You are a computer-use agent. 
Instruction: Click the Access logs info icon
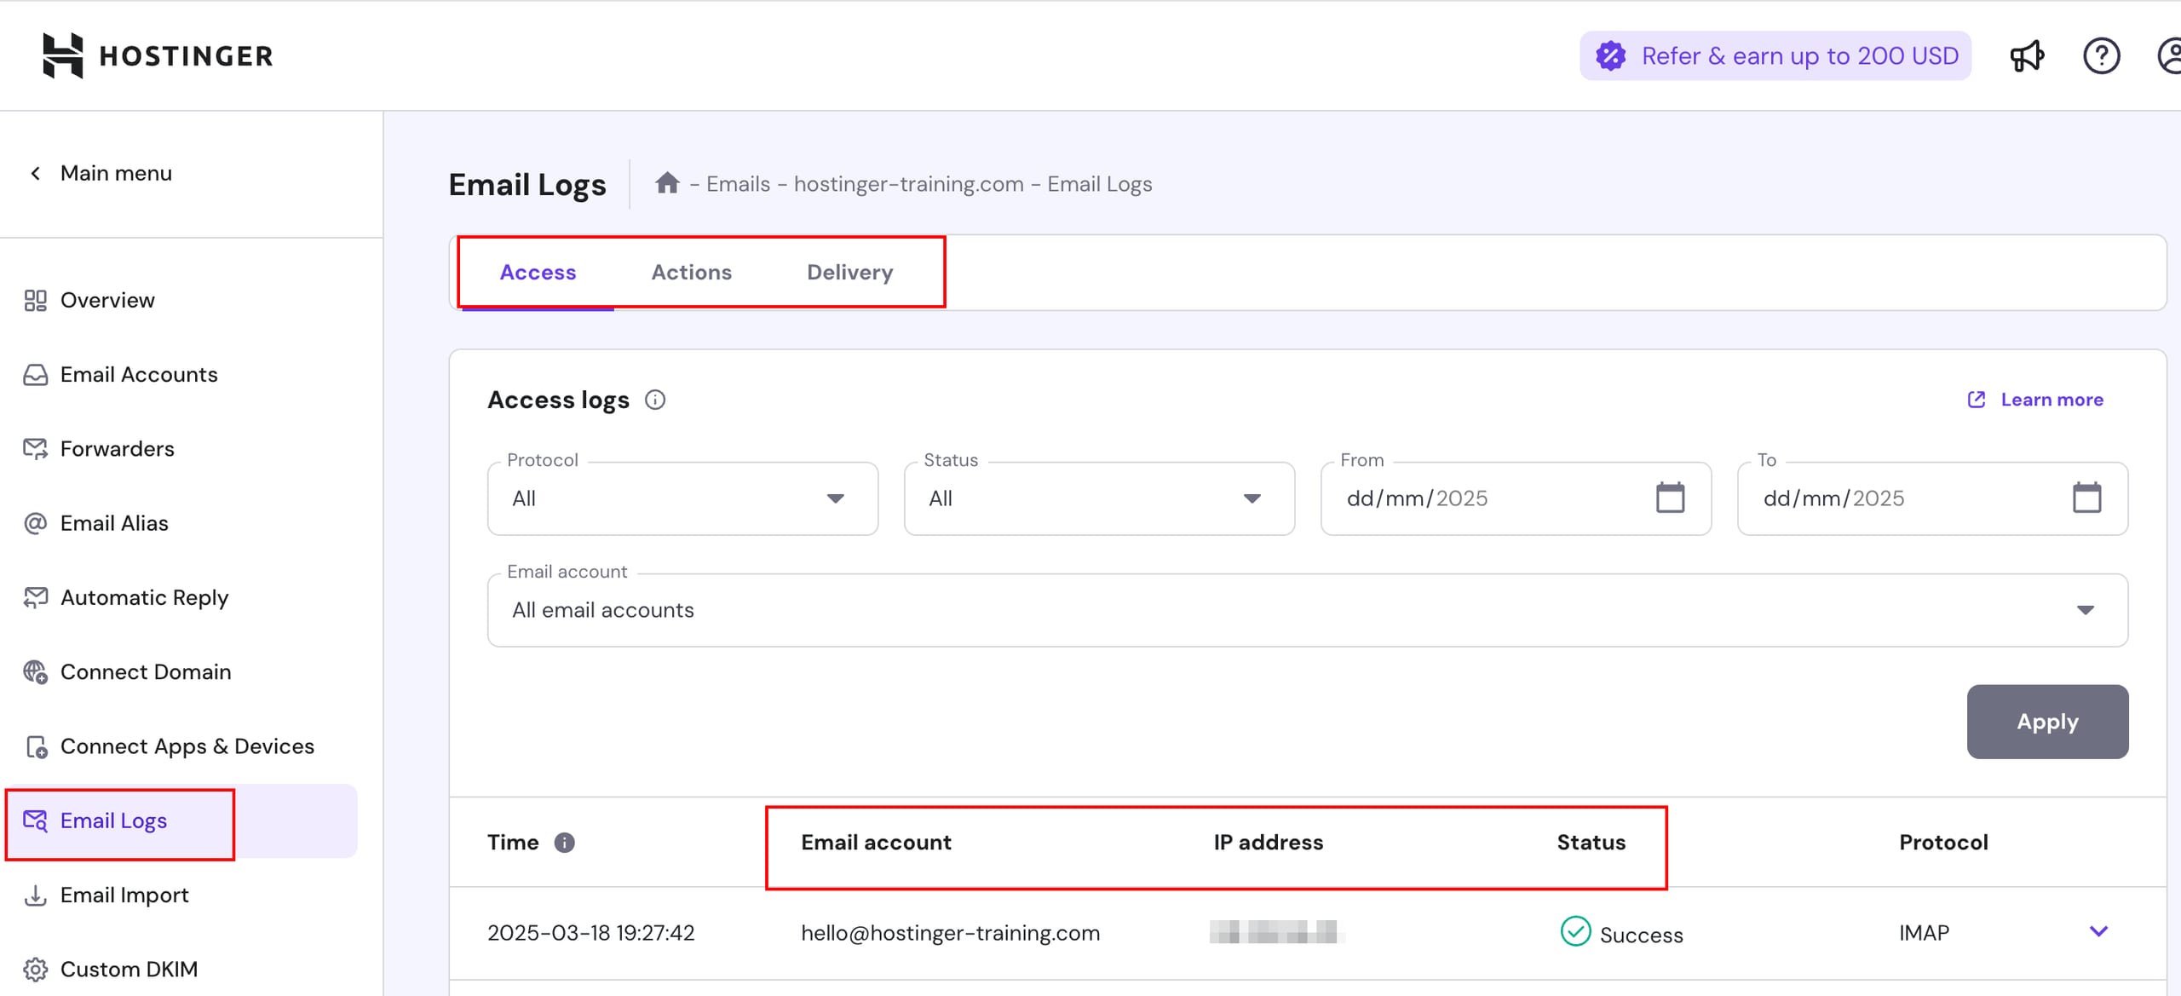click(654, 400)
